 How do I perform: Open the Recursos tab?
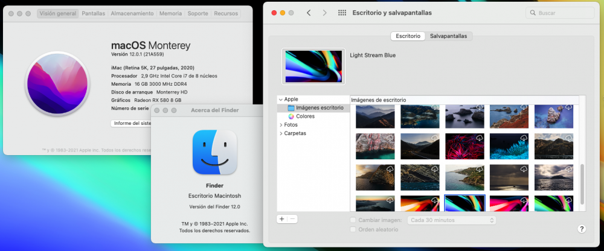coord(226,13)
